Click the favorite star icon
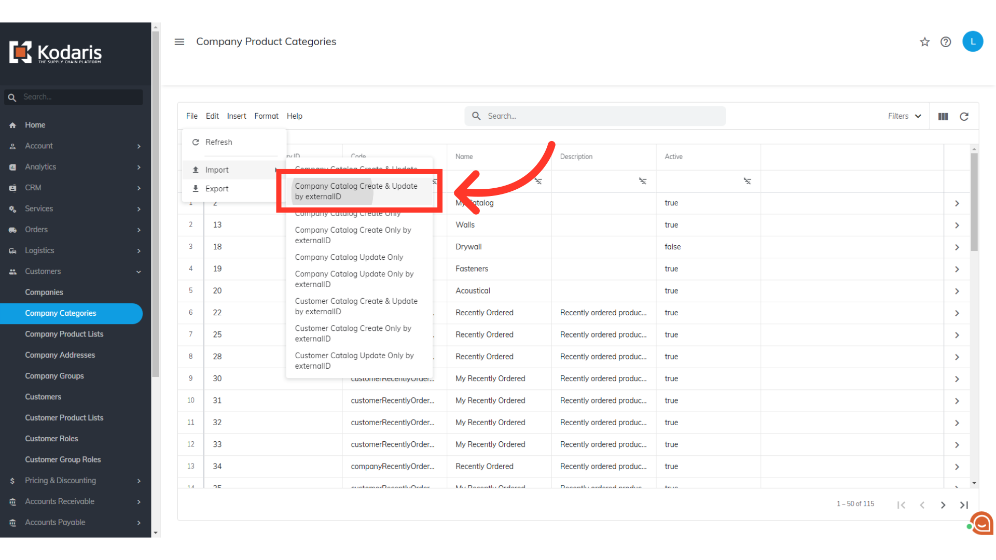 (924, 42)
